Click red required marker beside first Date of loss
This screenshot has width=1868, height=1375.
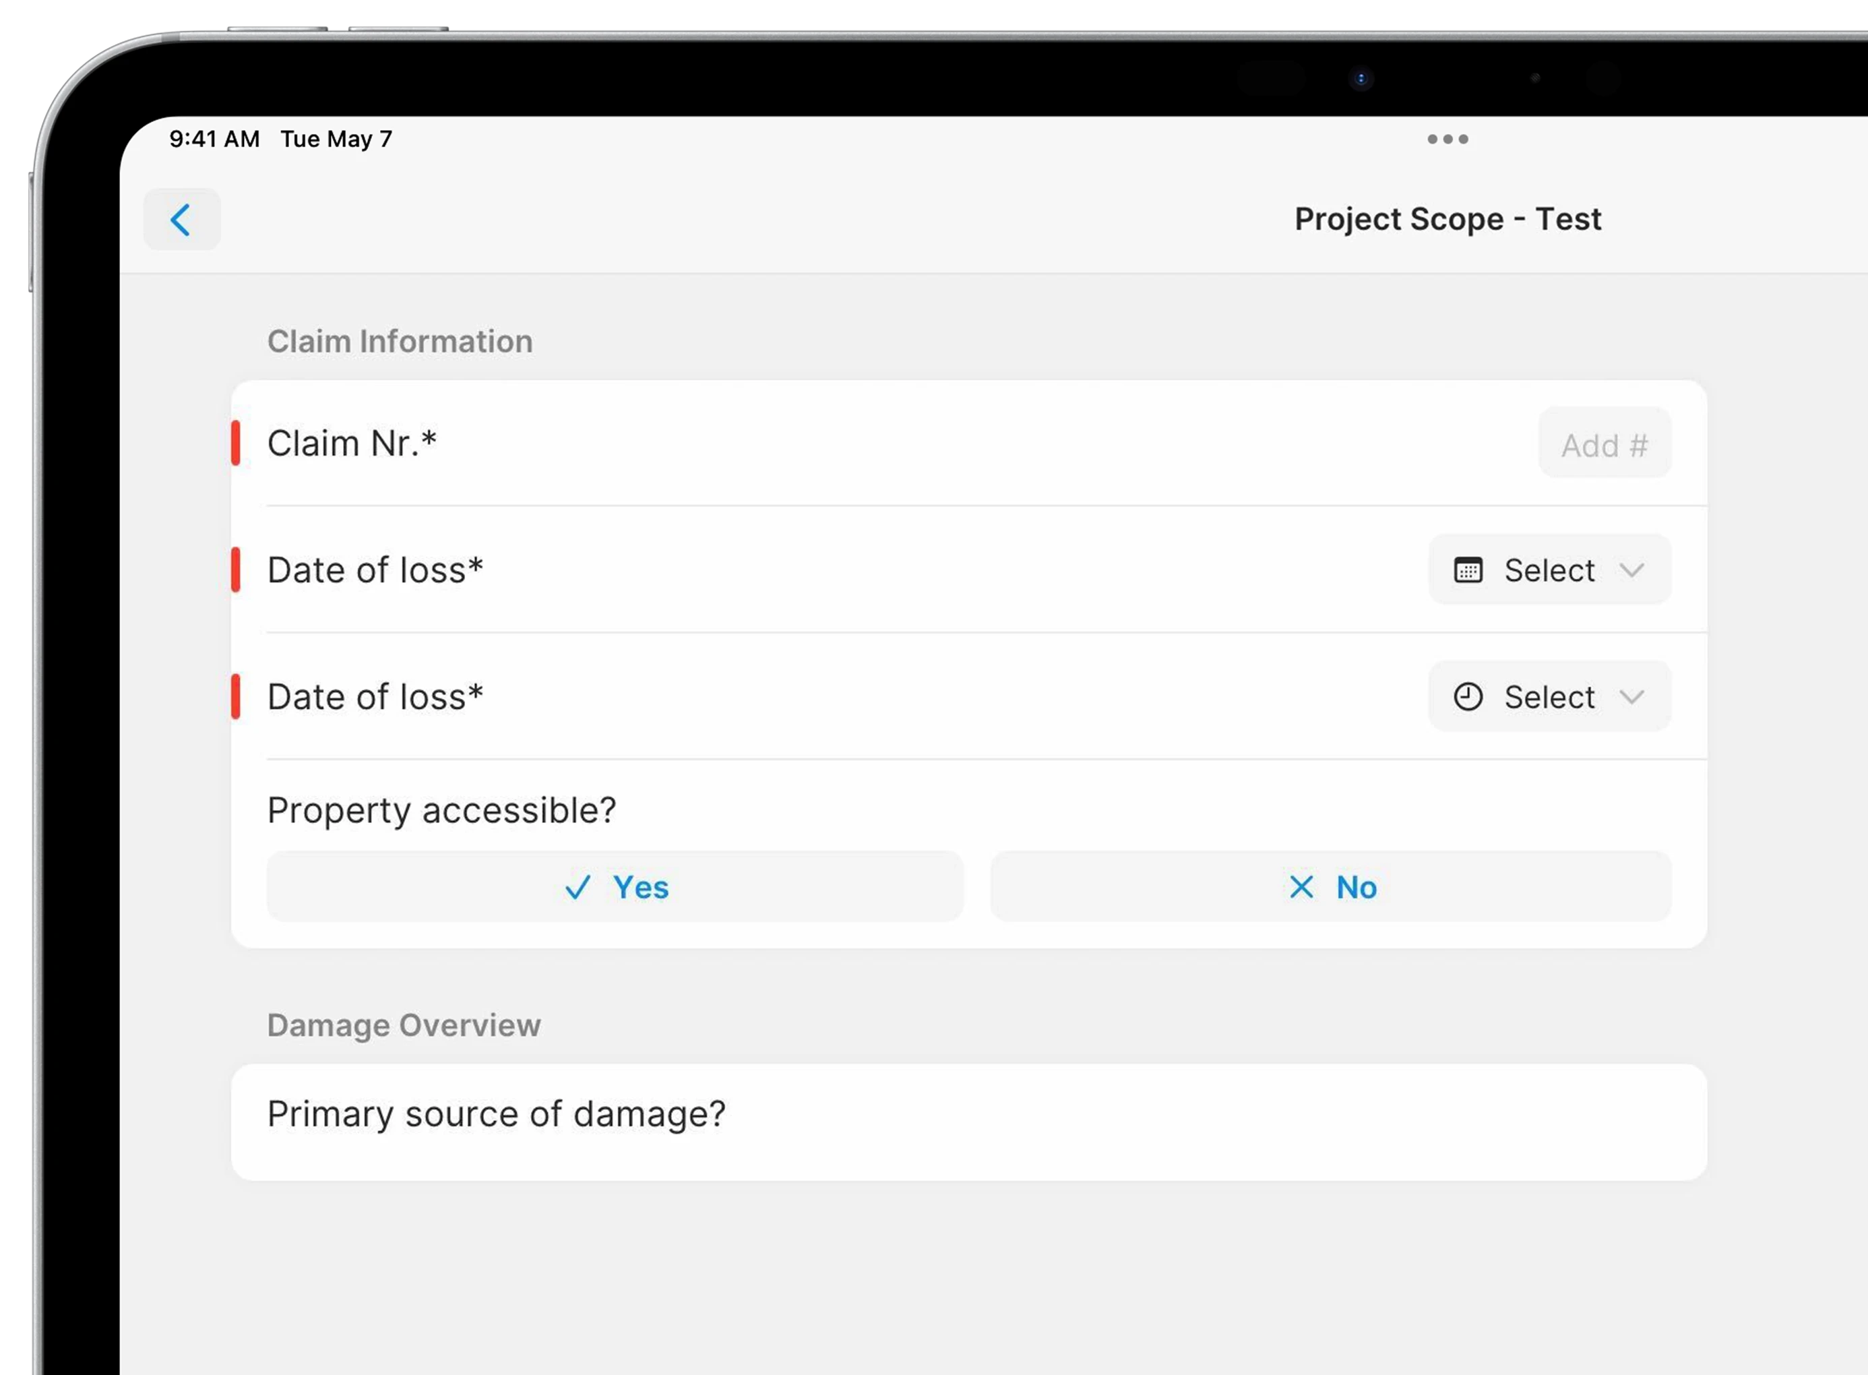point(237,570)
